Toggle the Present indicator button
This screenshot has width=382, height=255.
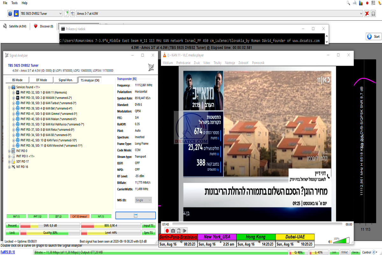coord(12,225)
